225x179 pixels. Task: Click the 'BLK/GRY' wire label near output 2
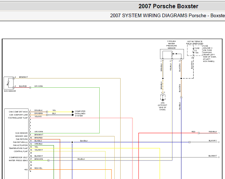click(x=213, y=141)
